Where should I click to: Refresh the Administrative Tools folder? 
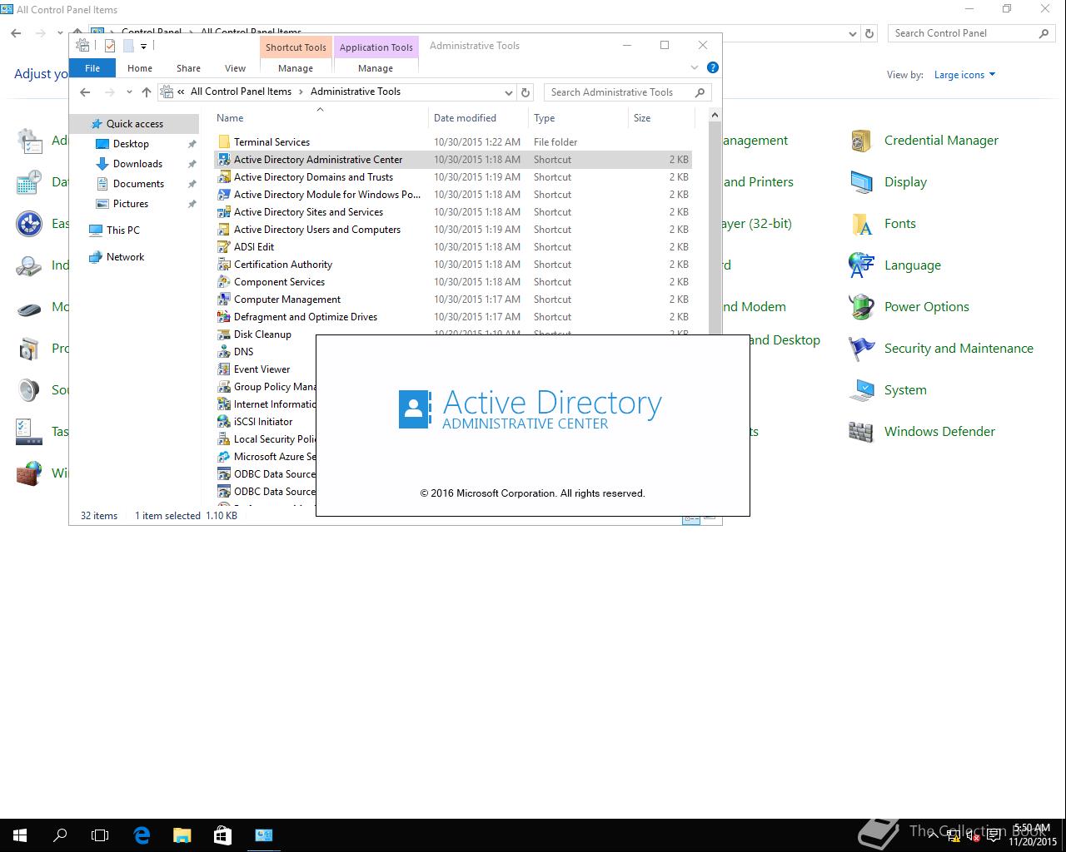[526, 92]
